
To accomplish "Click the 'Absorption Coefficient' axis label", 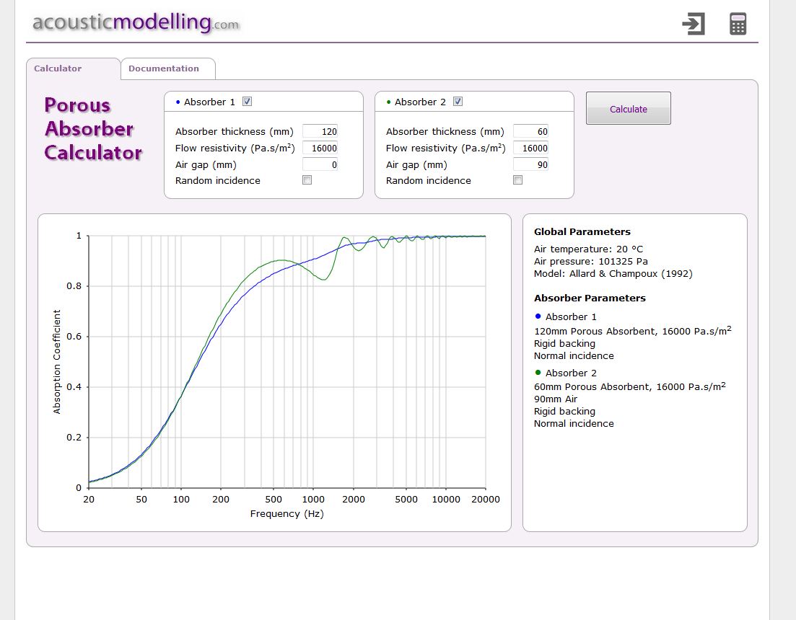I will coord(57,361).
